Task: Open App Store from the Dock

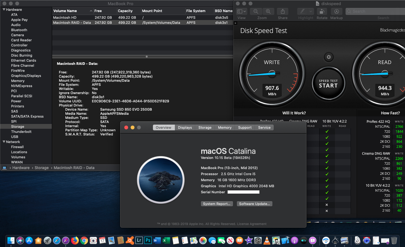Action: coord(29,240)
